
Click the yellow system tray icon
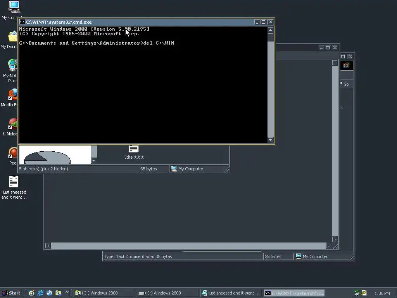coord(364,293)
